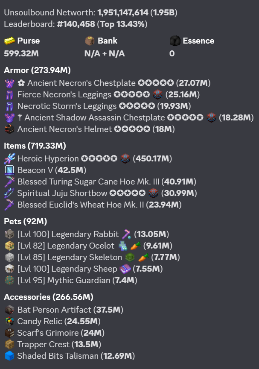This screenshot has width=259, height=369.
Task: Click the Bat Person Artifact icon
Action: click(x=9, y=310)
